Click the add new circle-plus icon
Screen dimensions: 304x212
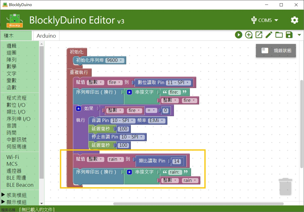point(249,35)
